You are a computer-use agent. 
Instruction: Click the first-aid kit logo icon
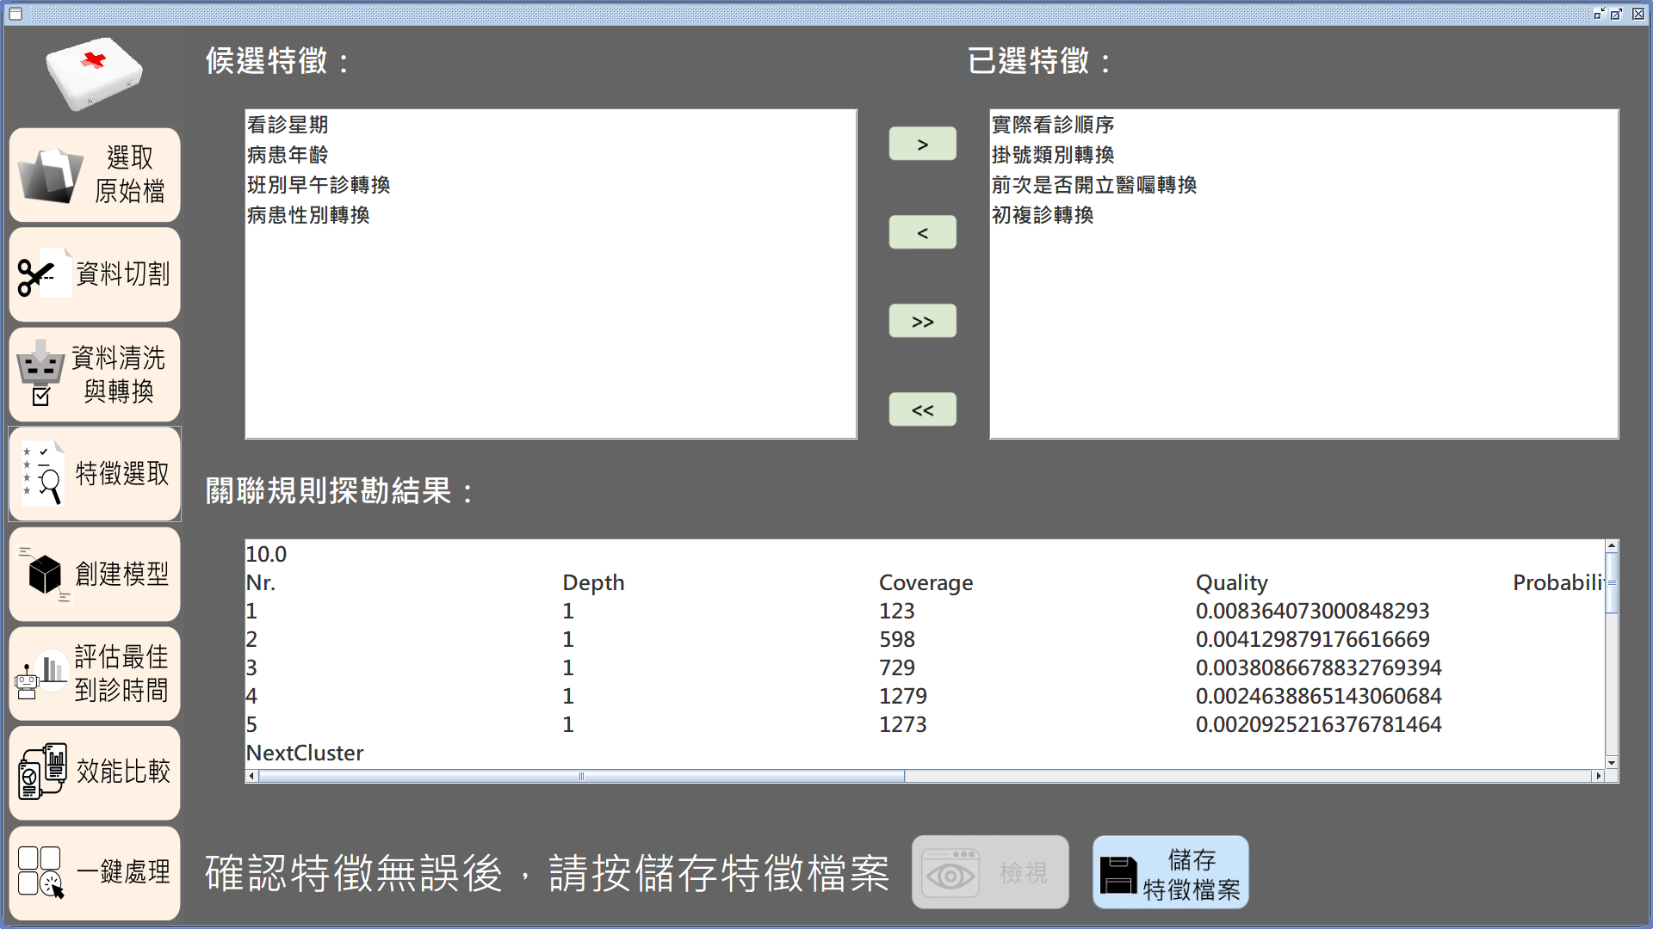94,73
